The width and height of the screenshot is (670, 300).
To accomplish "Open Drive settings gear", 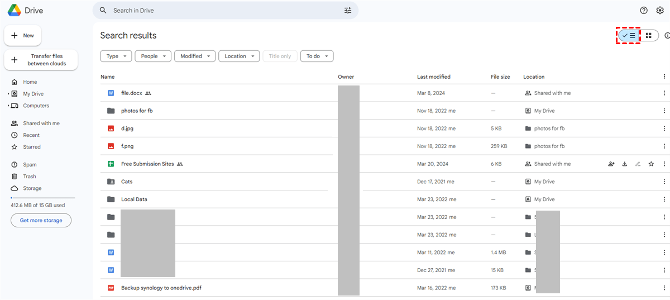I will point(660,11).
